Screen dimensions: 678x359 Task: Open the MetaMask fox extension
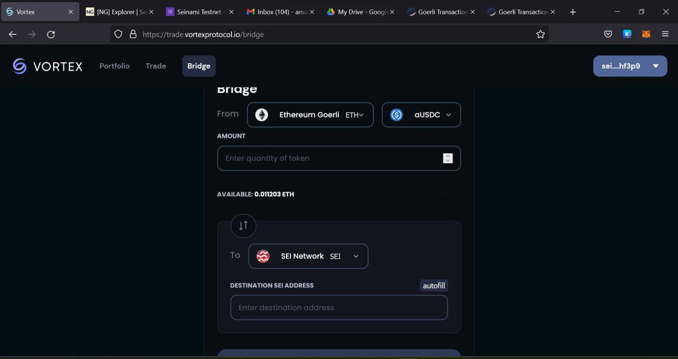[646, 34]
